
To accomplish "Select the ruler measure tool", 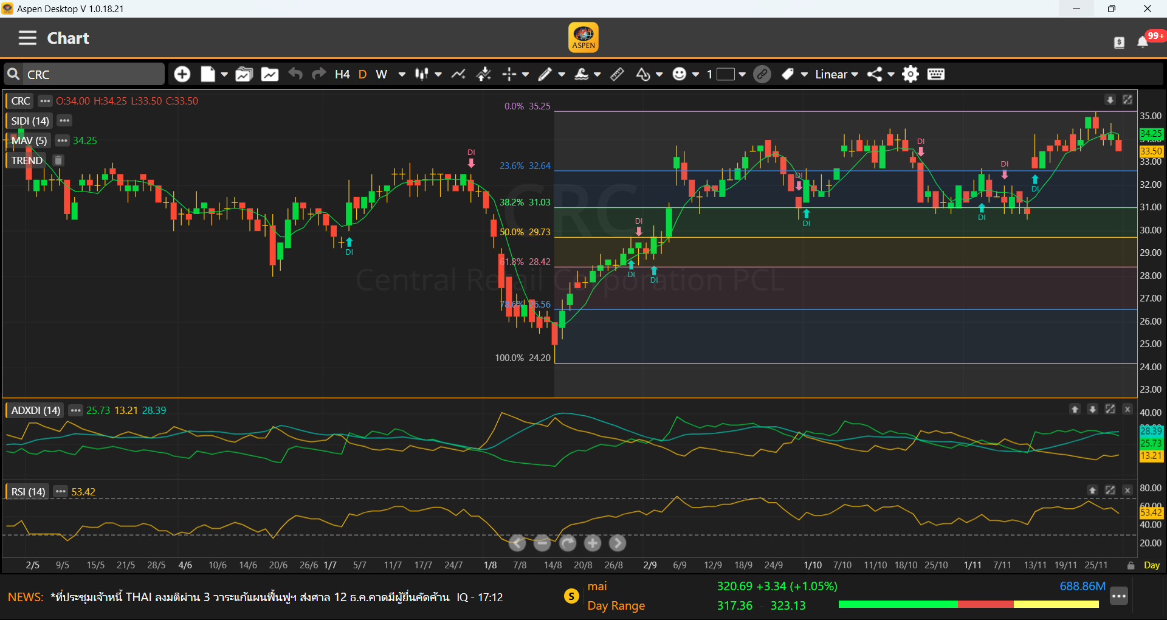I will 617,74.
